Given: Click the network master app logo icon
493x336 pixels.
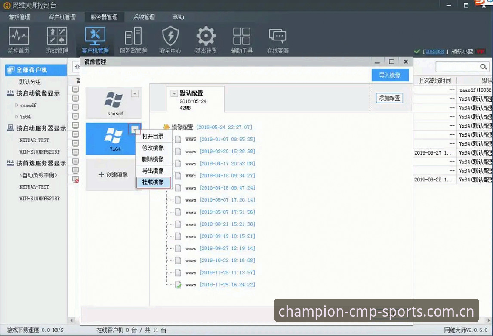Looking at the screenshot, I should click(7, 5).
